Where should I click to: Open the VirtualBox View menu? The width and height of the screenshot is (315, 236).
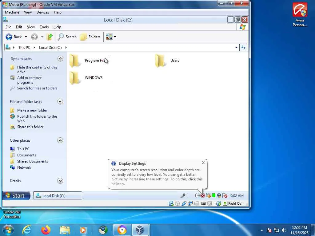pos(28,12)
